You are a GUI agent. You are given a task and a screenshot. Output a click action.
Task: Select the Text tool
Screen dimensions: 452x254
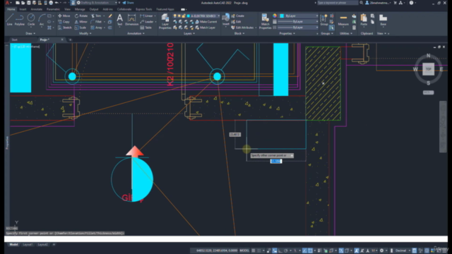pyautogui.click(x=119, y=20)
